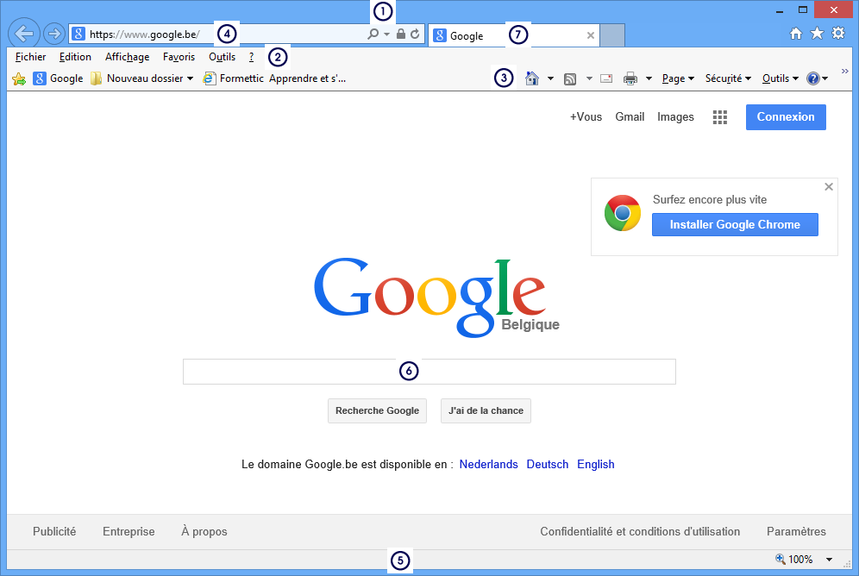Click the search magnifier in address bar
The image size is (859, 576).
(x=373, y=34)
